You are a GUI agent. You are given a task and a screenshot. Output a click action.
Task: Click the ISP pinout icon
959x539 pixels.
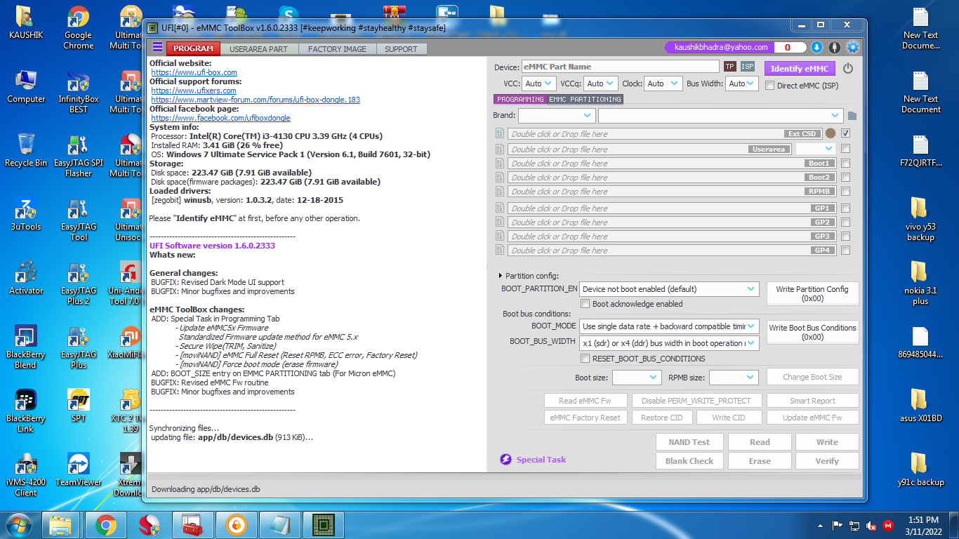pyautogui.click(x=748, y=67)
